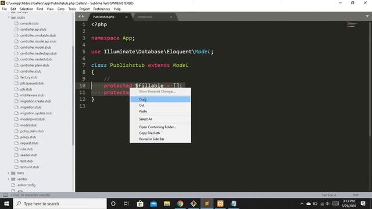Screen dimensions: 372x209
Task: Click the next tab arrow
Action: pos(83,16)
